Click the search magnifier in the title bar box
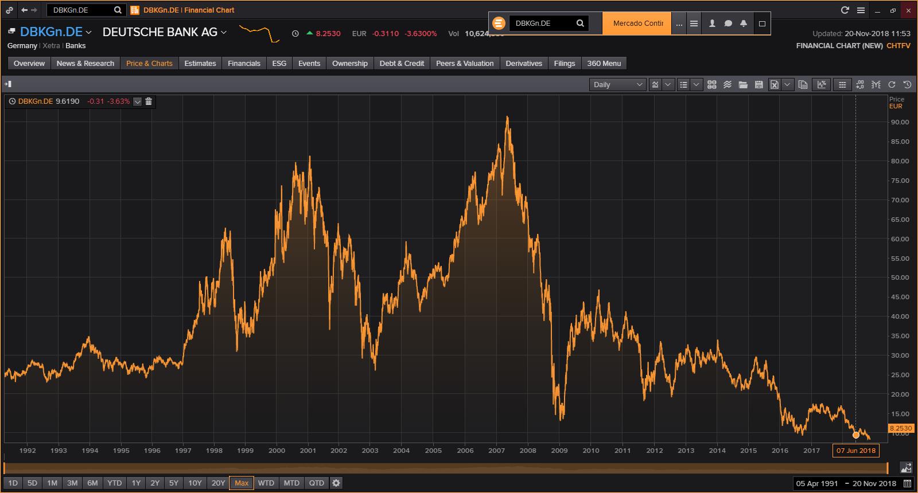Viewport: 918px width, 493px height. coord(118,10)
